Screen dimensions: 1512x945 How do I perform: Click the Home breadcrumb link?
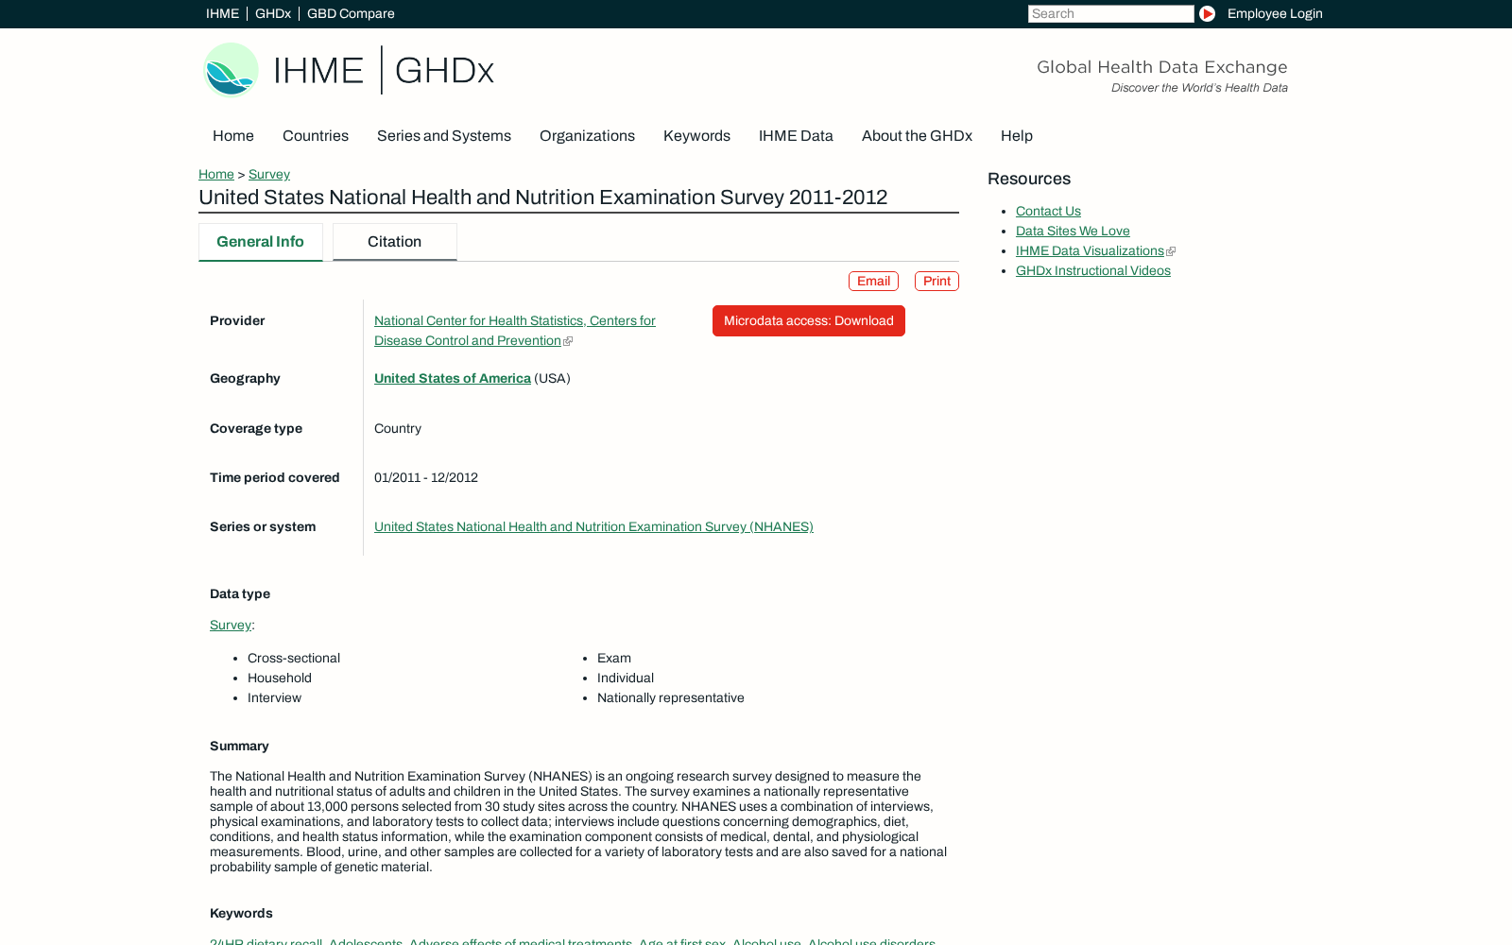[x=216, y=174]
